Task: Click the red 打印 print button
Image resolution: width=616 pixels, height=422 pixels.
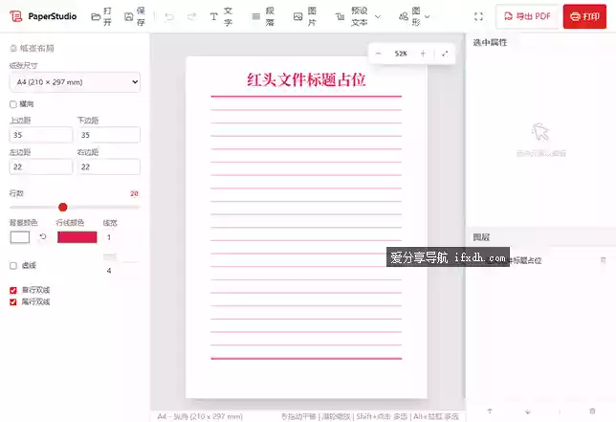Action: 584,16
